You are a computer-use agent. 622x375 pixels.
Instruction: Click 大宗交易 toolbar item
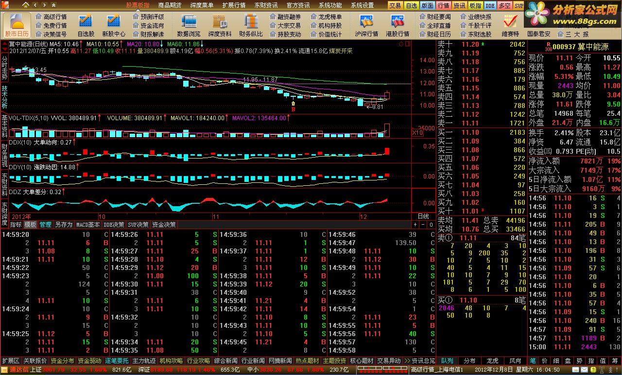coord(285,25)
